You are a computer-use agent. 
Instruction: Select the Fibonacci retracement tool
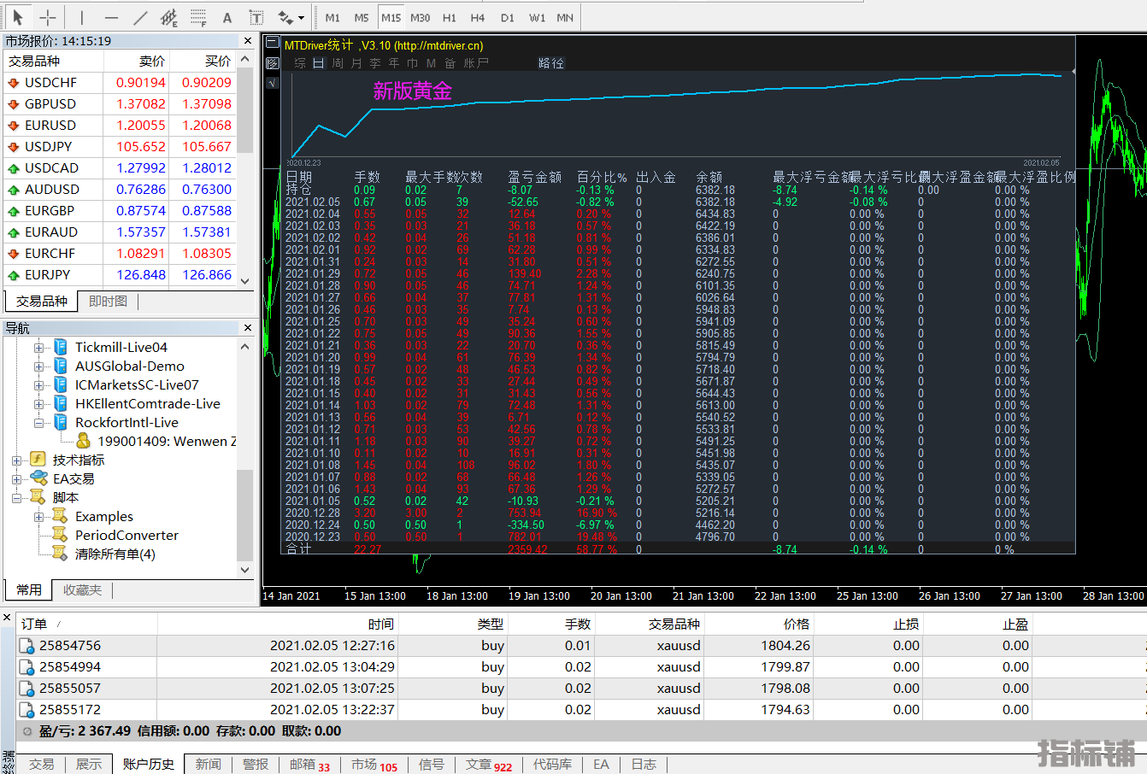[198, 17]
